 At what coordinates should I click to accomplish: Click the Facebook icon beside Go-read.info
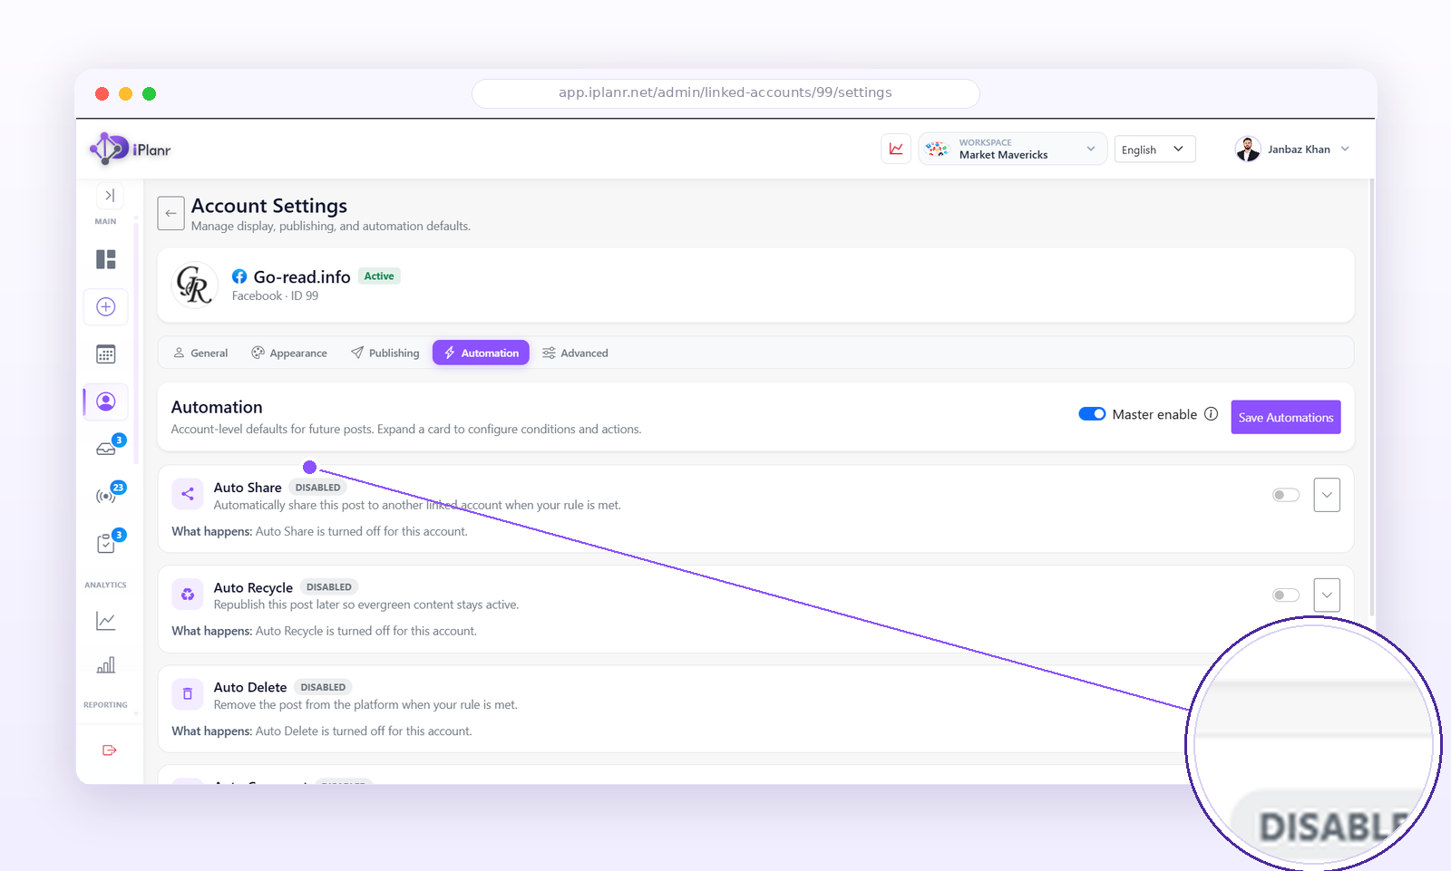coord(239,276)
